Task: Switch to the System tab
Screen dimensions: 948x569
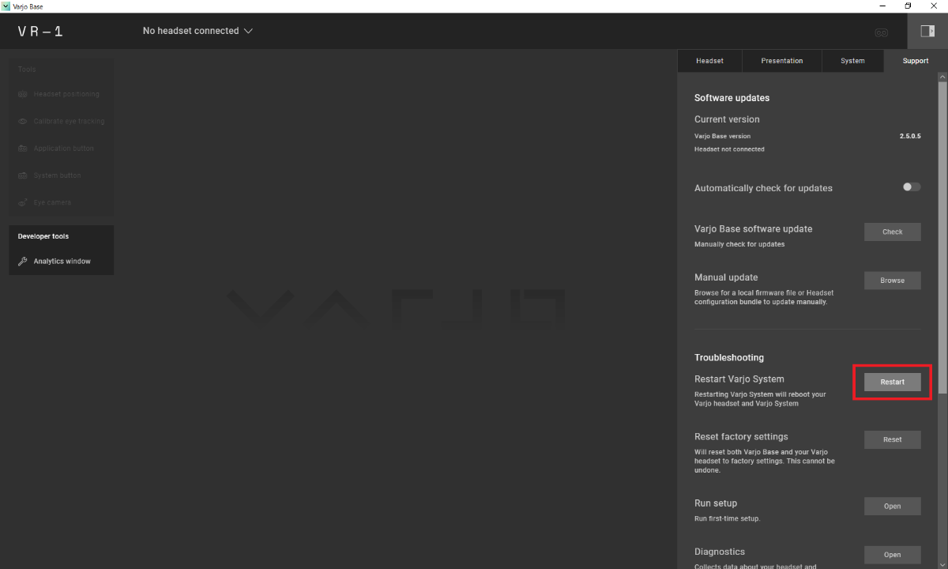Action: (852, 61)
